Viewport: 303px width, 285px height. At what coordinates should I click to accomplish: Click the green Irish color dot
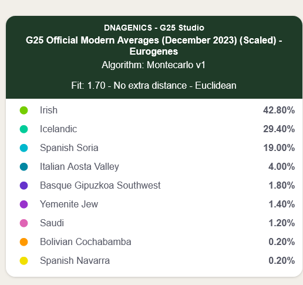[23, 110]
